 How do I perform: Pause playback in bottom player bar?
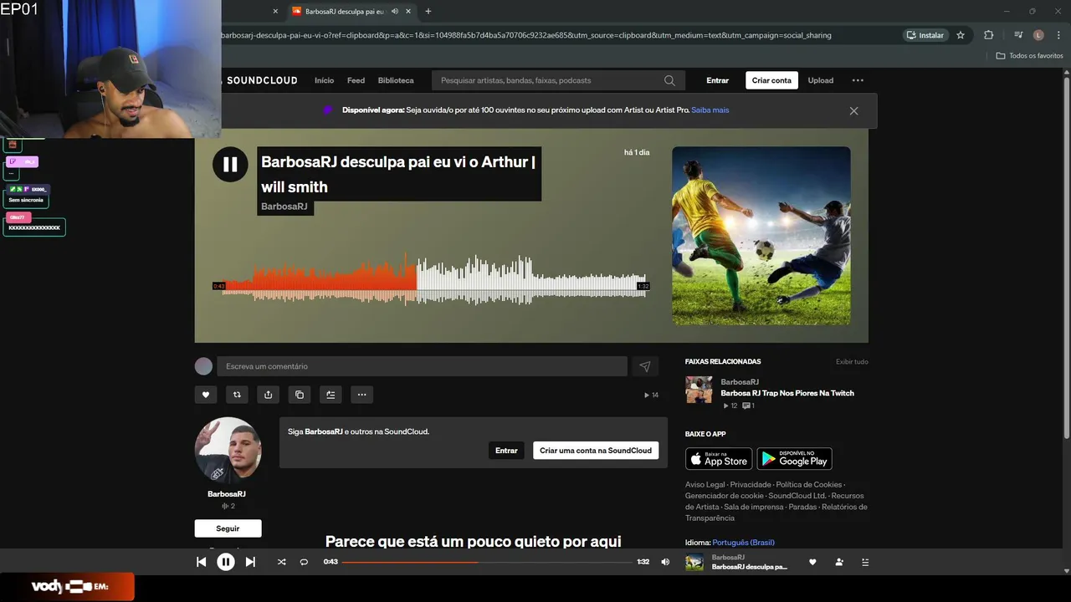click(x=226, y=562)
